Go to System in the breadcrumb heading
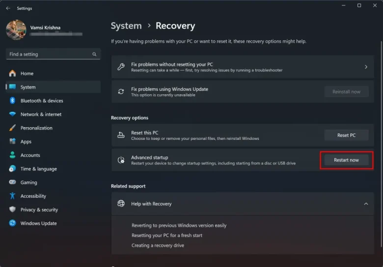Image resolution: width=383 pixels, height=267 pixels. point(126,26)
